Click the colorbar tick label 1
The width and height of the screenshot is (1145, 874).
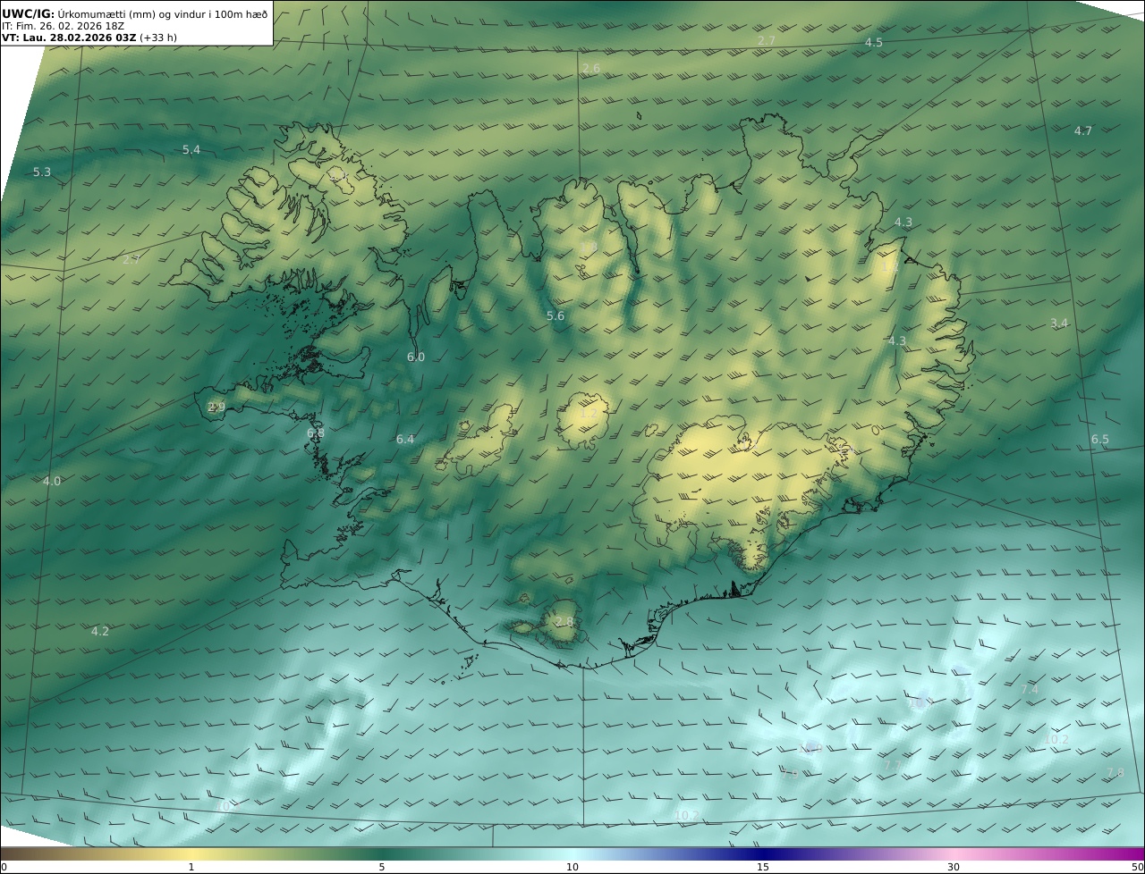tap(191, 867)
